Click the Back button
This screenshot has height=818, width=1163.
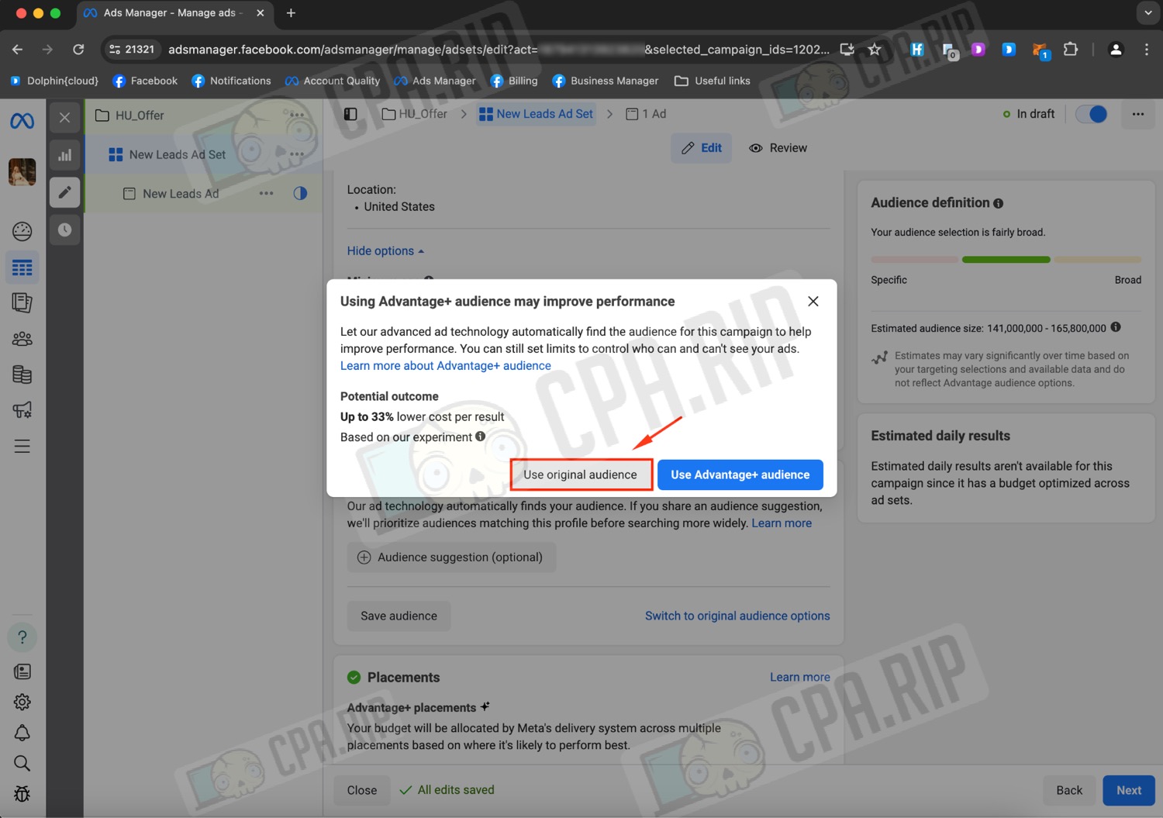(x=1069, y=790)
